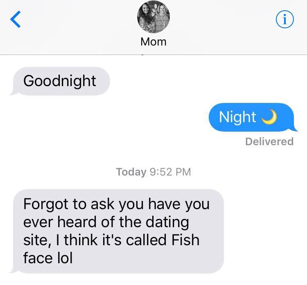Click the Delivered status label
307x285 pixels.
pos(269,141)
